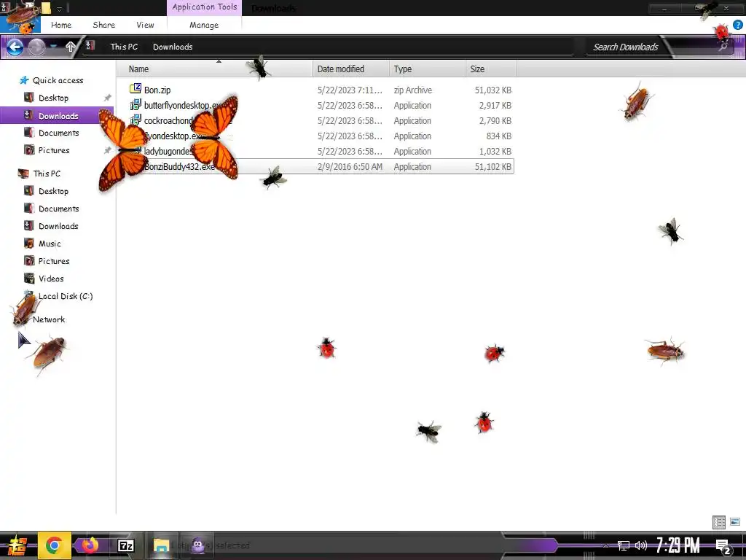
Task: Open the Manage ribbon tab
Action: [x=204, y=25]
